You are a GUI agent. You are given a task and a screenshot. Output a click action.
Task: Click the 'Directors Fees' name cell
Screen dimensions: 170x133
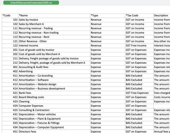click(x=54, y=131)
